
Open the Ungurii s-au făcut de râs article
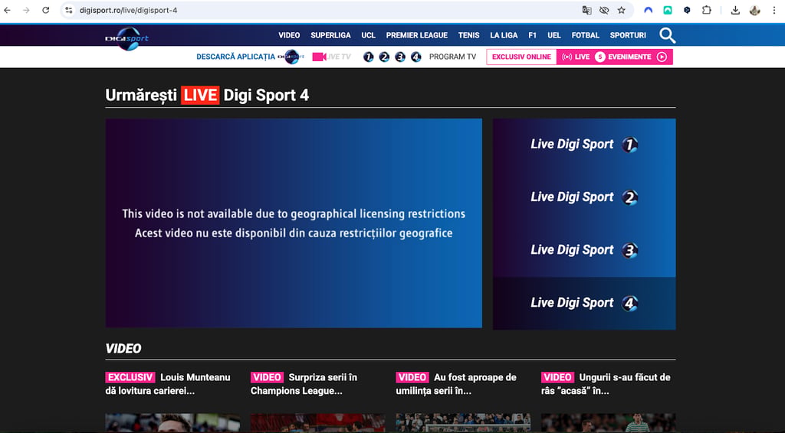606,384
